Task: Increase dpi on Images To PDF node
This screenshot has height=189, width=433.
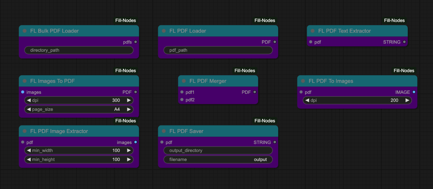Action: (x=129, y=100)
